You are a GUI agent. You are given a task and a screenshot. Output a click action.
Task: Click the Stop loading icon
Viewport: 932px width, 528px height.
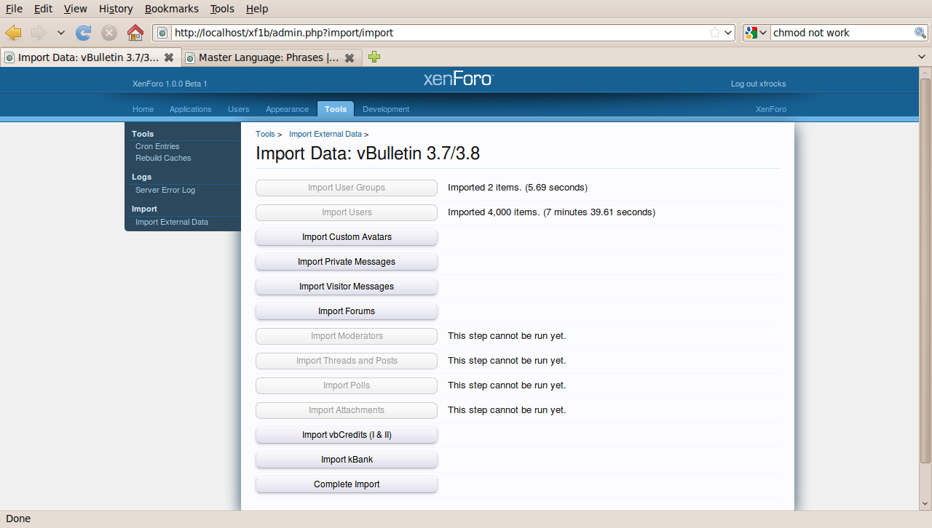coord(109,33)
